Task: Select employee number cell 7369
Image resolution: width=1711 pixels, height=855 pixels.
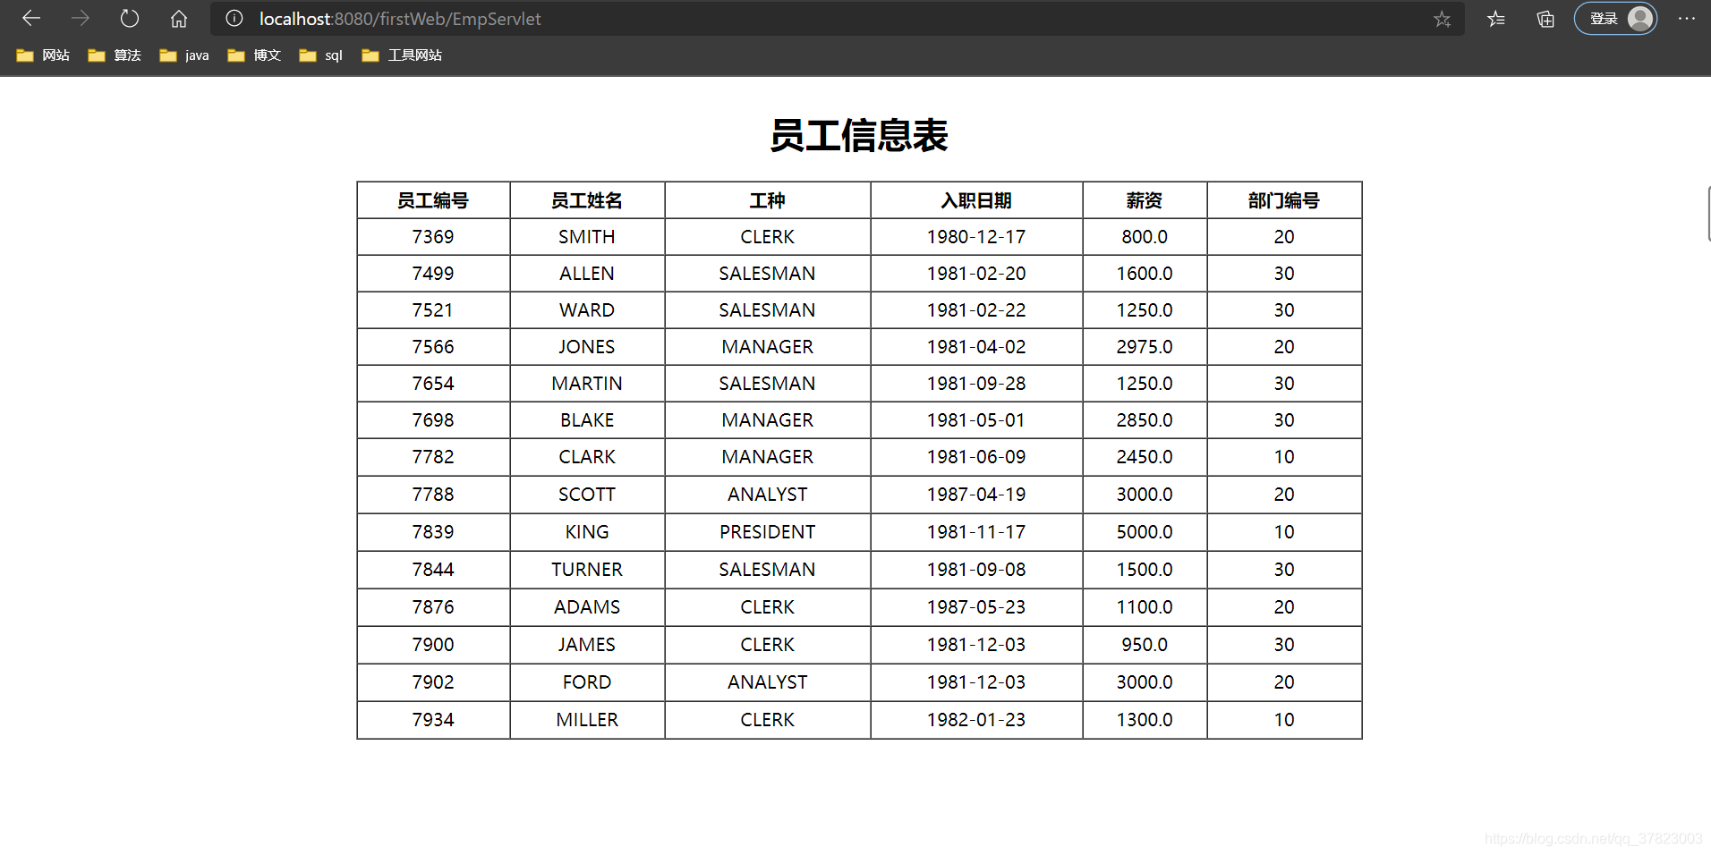Action: point(433,237)
